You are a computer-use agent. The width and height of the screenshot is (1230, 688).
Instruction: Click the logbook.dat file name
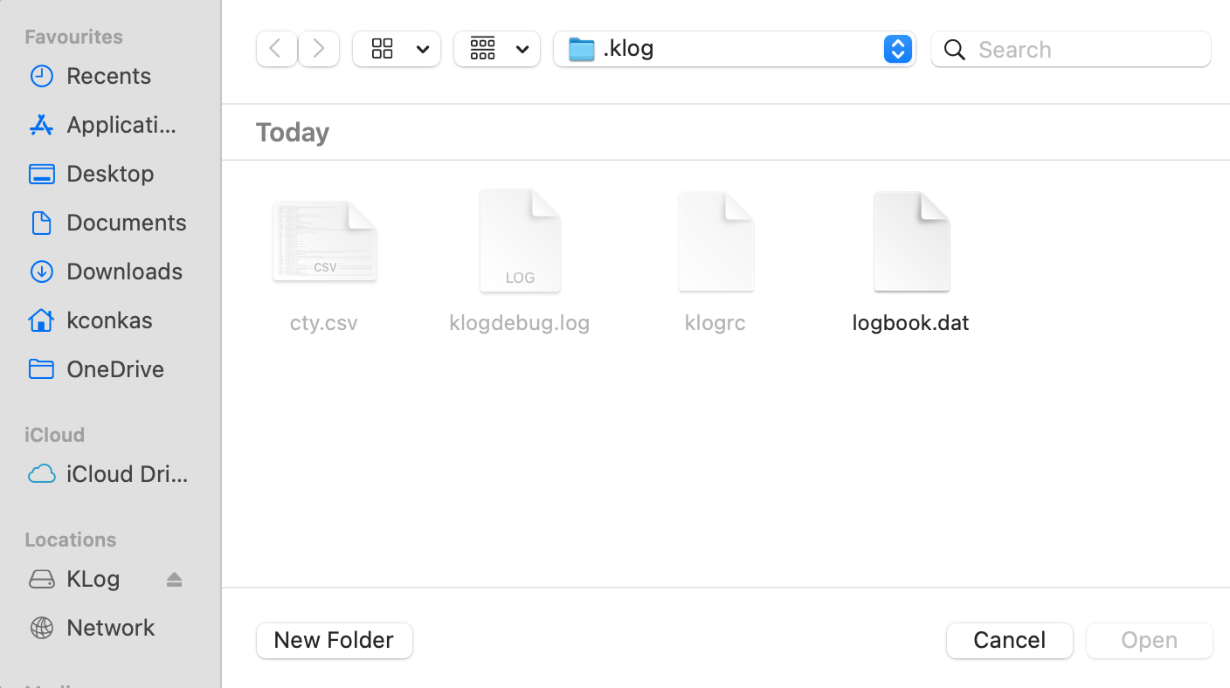click(911, 323)
